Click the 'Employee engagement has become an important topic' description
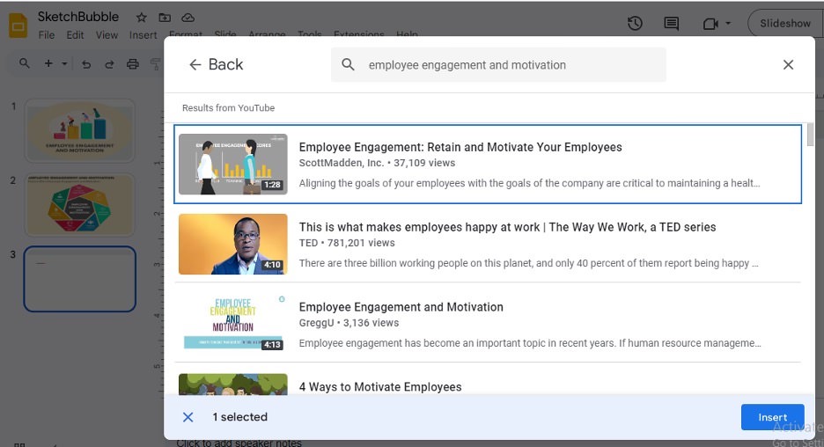The image size is (824, 447). pos(530,343)
